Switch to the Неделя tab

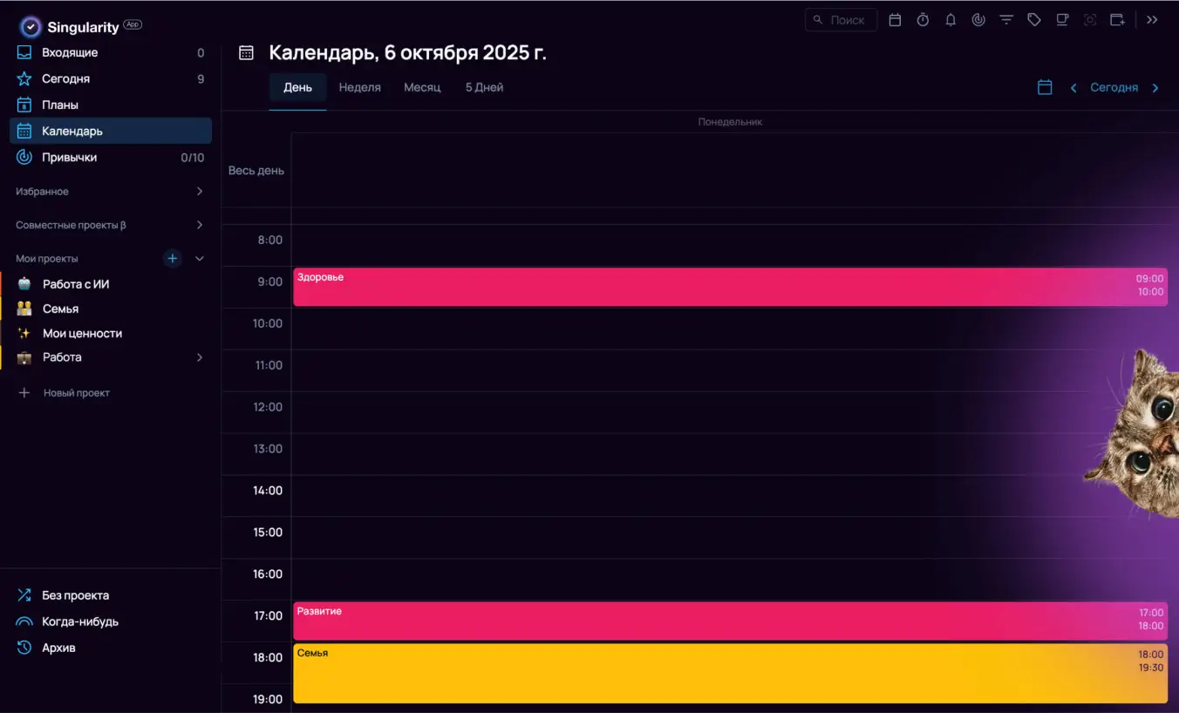[359, 87]
